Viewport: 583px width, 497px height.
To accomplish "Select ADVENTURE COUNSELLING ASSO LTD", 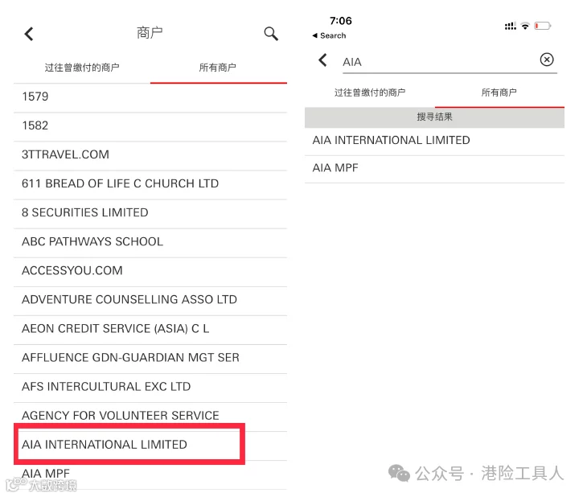I will pos(150,300).
